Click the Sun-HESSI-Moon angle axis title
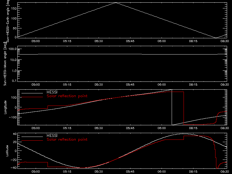The height and width of the screenshot is (174, 232). pos(5,64)
